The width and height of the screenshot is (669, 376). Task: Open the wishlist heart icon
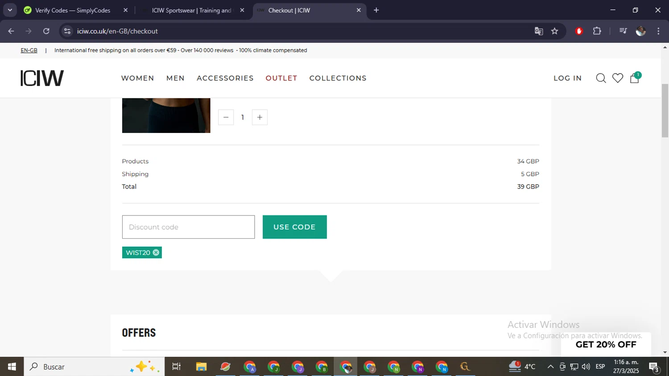click(618, 78)
